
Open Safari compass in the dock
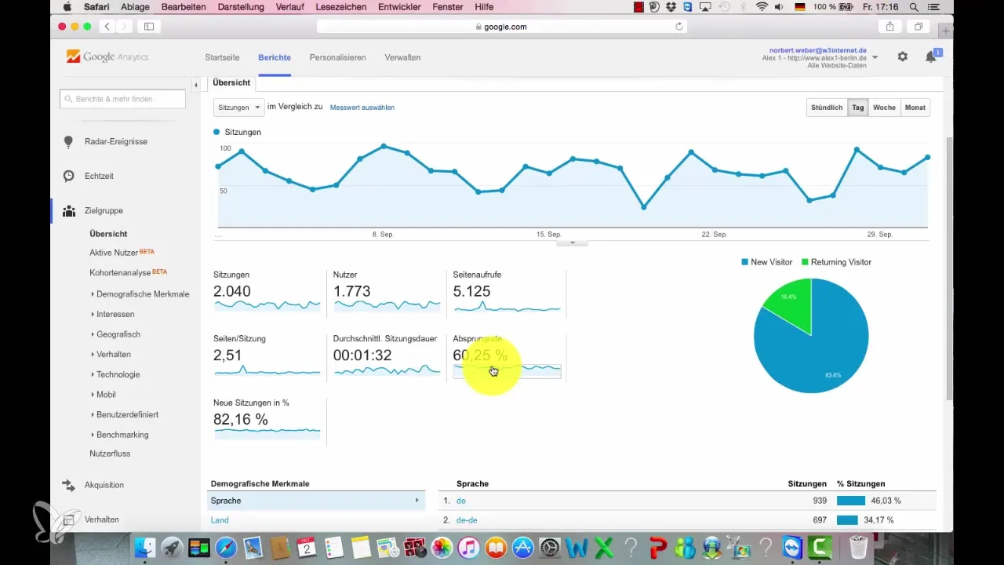pyautogui.click(x=226, y=547)
